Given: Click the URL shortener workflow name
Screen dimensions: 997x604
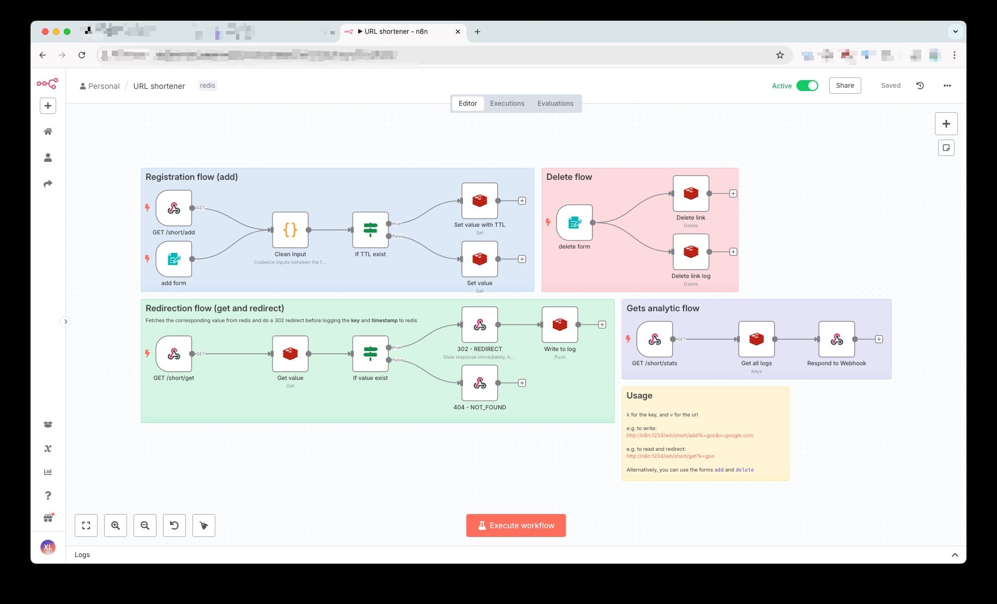Looking at the screenshot, I should pyautogui.click(x=159, y=86).
